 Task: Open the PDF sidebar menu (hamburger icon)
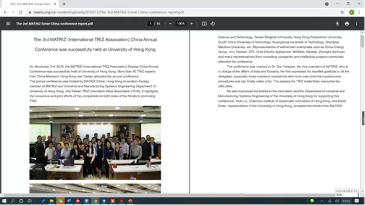[8, 24]
